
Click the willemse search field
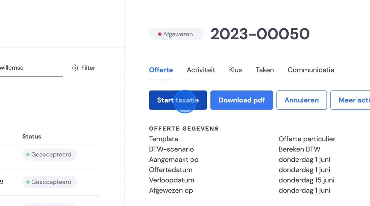(31, 68)
